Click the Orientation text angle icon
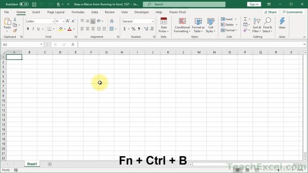 click(x=99, y=21)
